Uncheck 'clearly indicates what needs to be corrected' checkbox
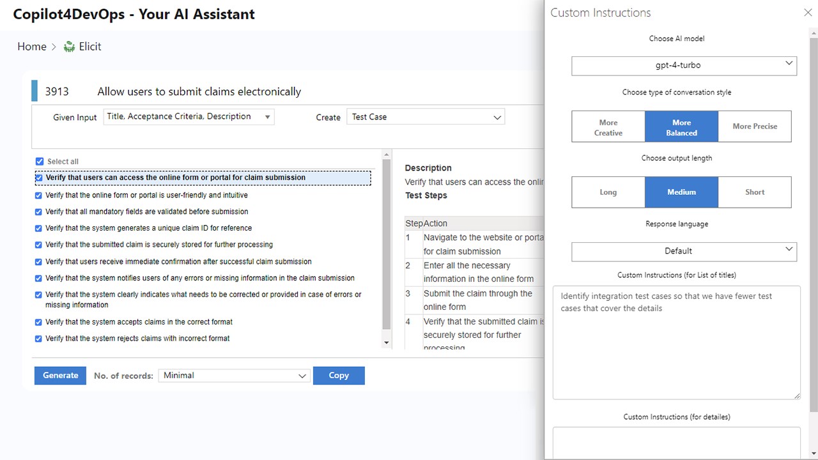 tap(39, 295)
